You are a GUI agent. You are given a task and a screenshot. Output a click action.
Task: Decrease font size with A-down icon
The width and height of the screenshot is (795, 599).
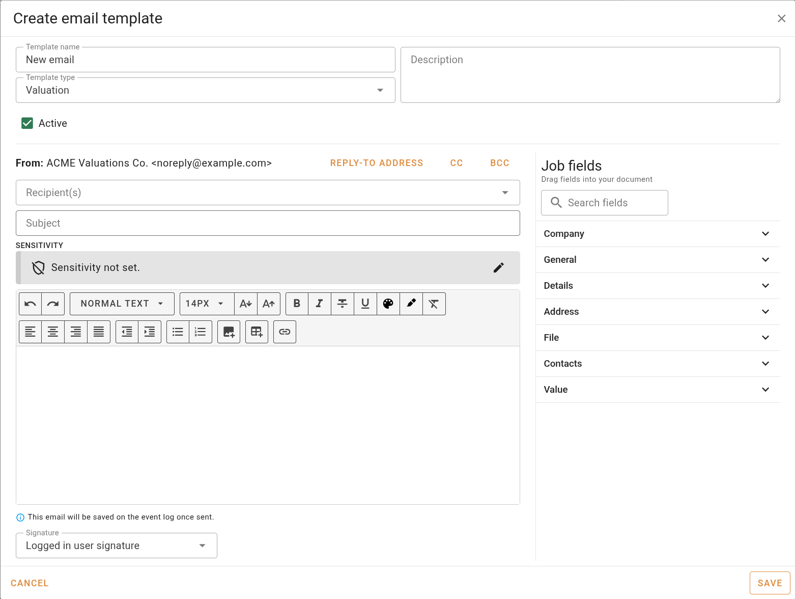246,304
